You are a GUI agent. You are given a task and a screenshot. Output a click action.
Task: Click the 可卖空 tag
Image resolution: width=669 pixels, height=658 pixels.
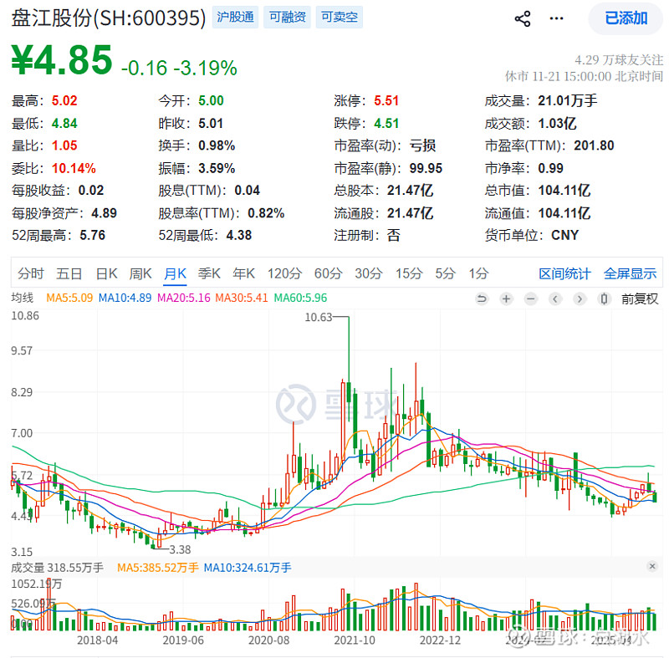340,17
